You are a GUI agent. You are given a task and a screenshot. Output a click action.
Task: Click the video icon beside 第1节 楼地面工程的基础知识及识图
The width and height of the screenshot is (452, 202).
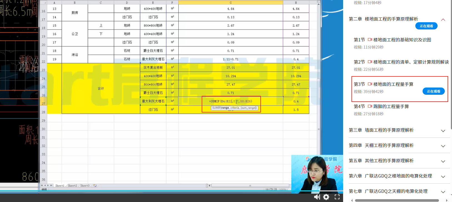point(370,40)
